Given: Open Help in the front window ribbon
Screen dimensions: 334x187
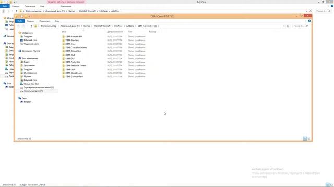Looking at the screenshot, I should [x=309, y=21].
